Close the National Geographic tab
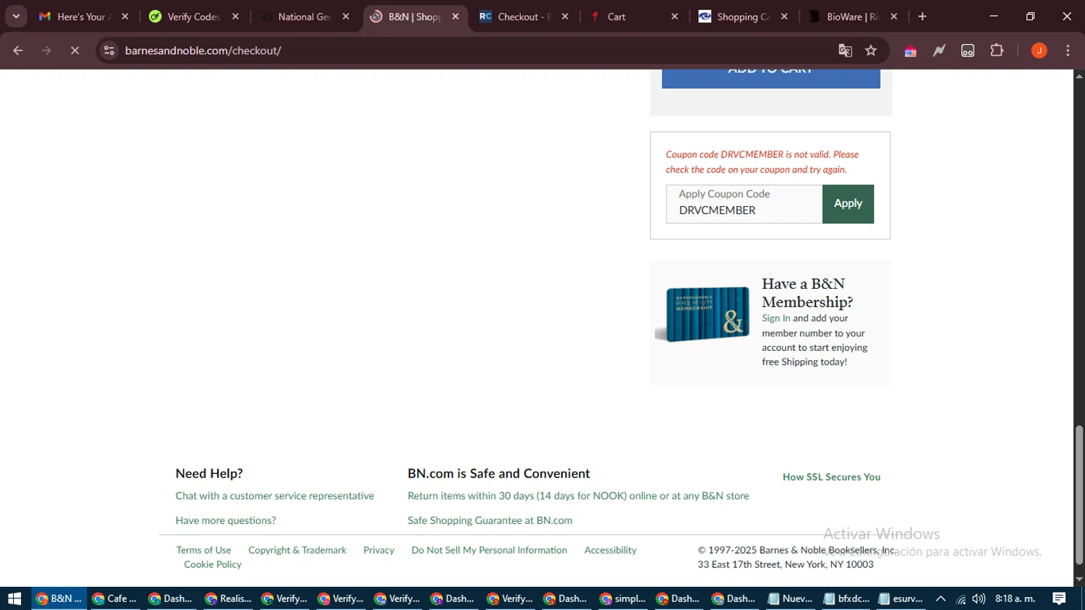 346,17
